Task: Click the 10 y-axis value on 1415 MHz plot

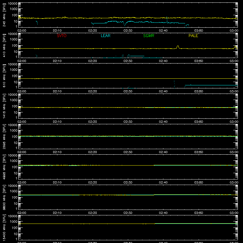Action: [15, 112]
